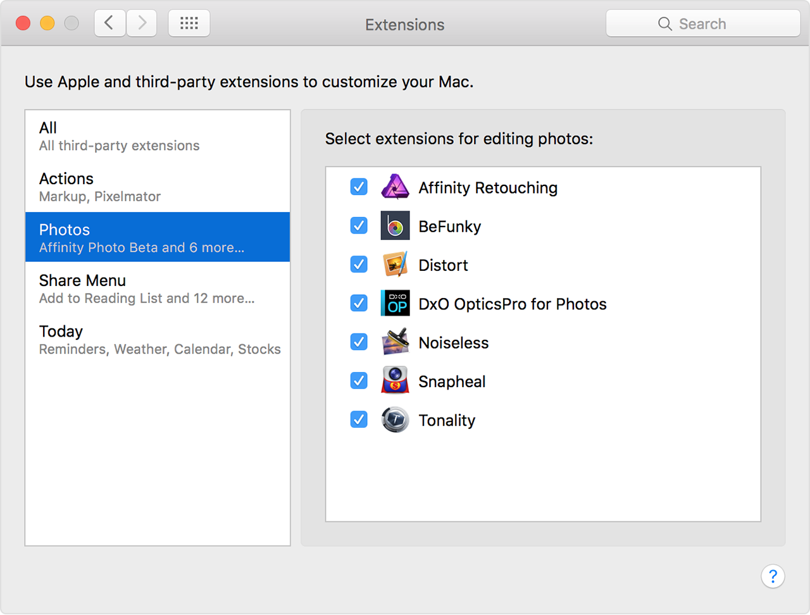Uncheck the Tonality extension
810x615 pixels.
click(359, 419)
